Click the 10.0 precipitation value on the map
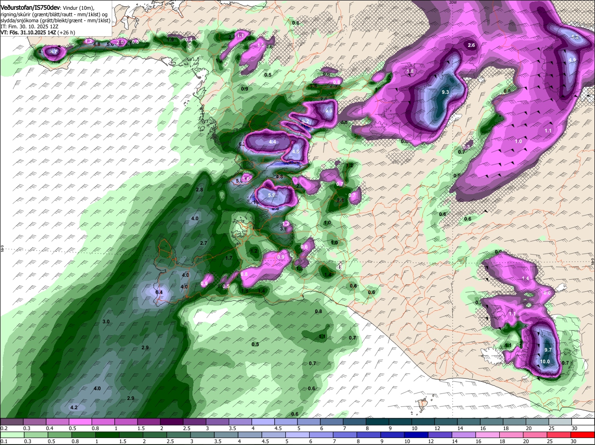This screenshot has width=595, height=445. (x=545, y=361)
